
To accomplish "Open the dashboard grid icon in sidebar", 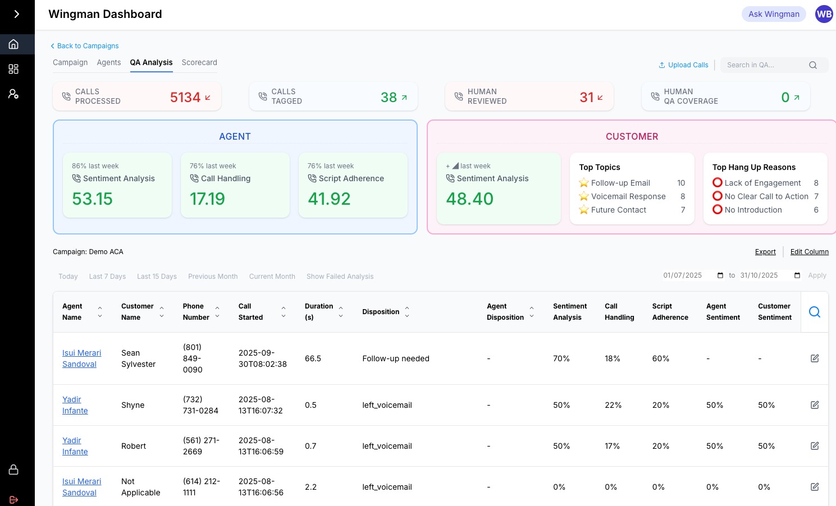I will click(x=14, y=69).
